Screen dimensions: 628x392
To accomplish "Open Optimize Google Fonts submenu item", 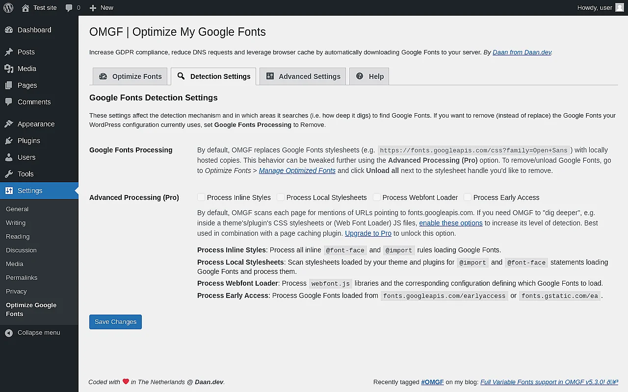I will tap(31, 309).
